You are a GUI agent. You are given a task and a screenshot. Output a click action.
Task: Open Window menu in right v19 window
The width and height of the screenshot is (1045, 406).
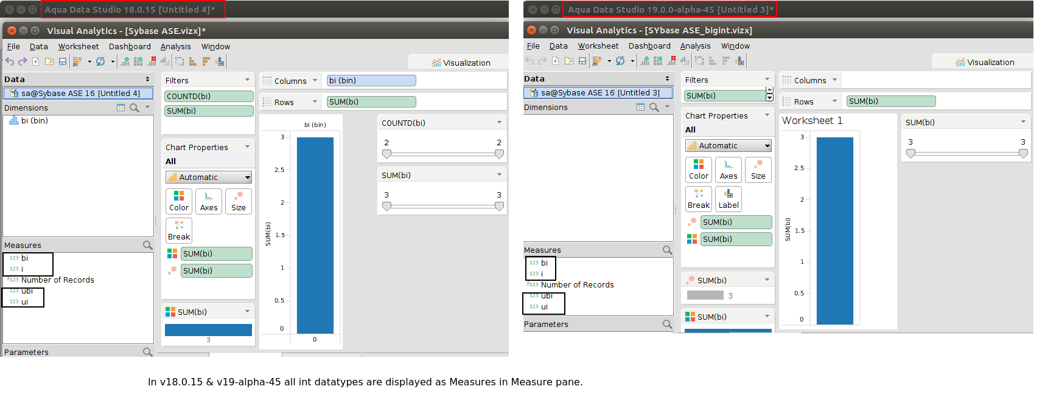coord(735,46)
